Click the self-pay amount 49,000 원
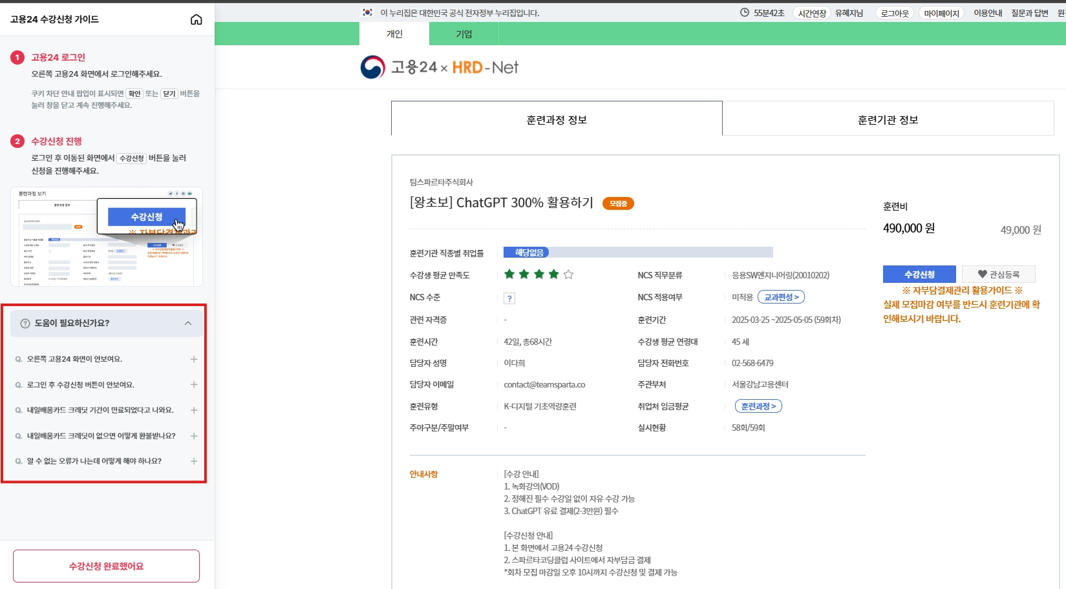The image size is (1066, 589). coord(1021,230)
